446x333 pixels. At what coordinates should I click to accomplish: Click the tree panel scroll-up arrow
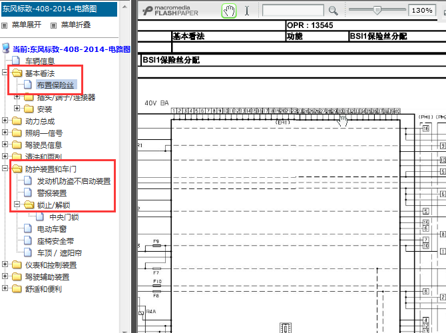point(124,7)
